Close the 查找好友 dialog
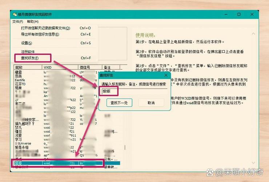This screenshot has height=182, width=269. (166, 75)
